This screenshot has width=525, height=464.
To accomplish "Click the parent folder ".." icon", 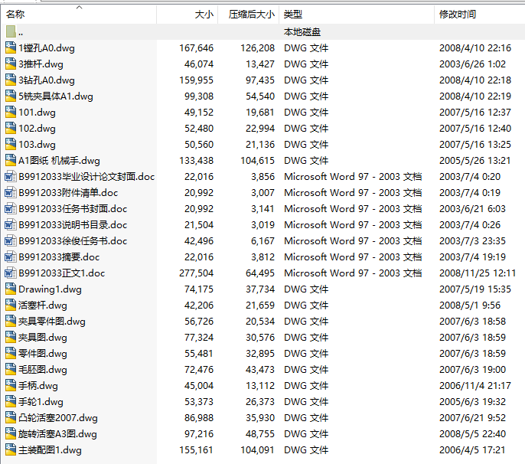I will tap(11, 32).
